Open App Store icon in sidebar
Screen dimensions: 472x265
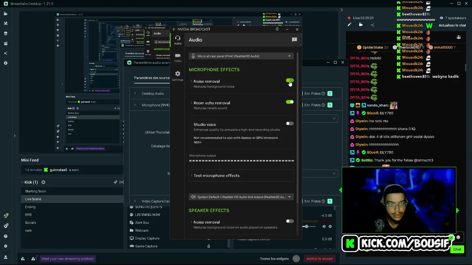pos(6,33)
